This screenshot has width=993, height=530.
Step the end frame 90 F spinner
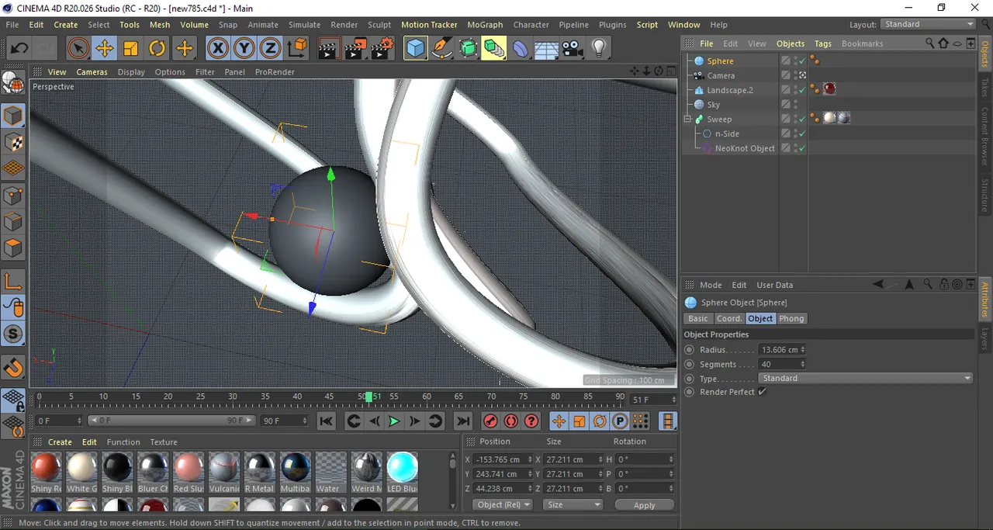tap(306, 421)
